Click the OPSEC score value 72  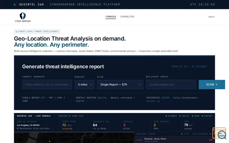(x=64, y=125)
